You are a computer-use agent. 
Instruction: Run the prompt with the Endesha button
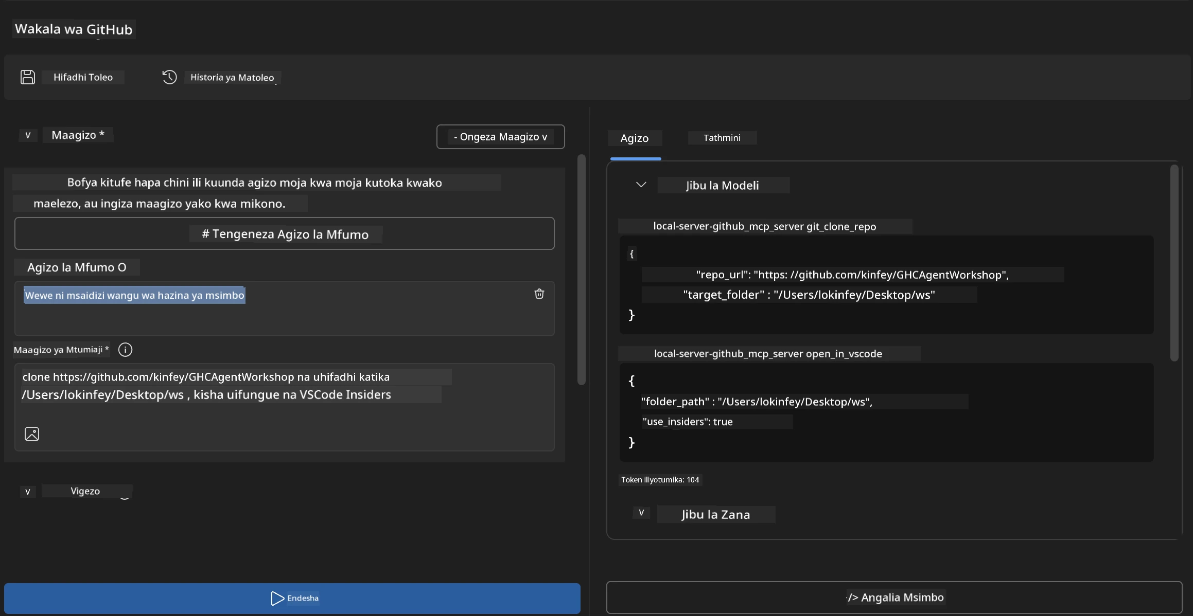[x=292, y=598]
